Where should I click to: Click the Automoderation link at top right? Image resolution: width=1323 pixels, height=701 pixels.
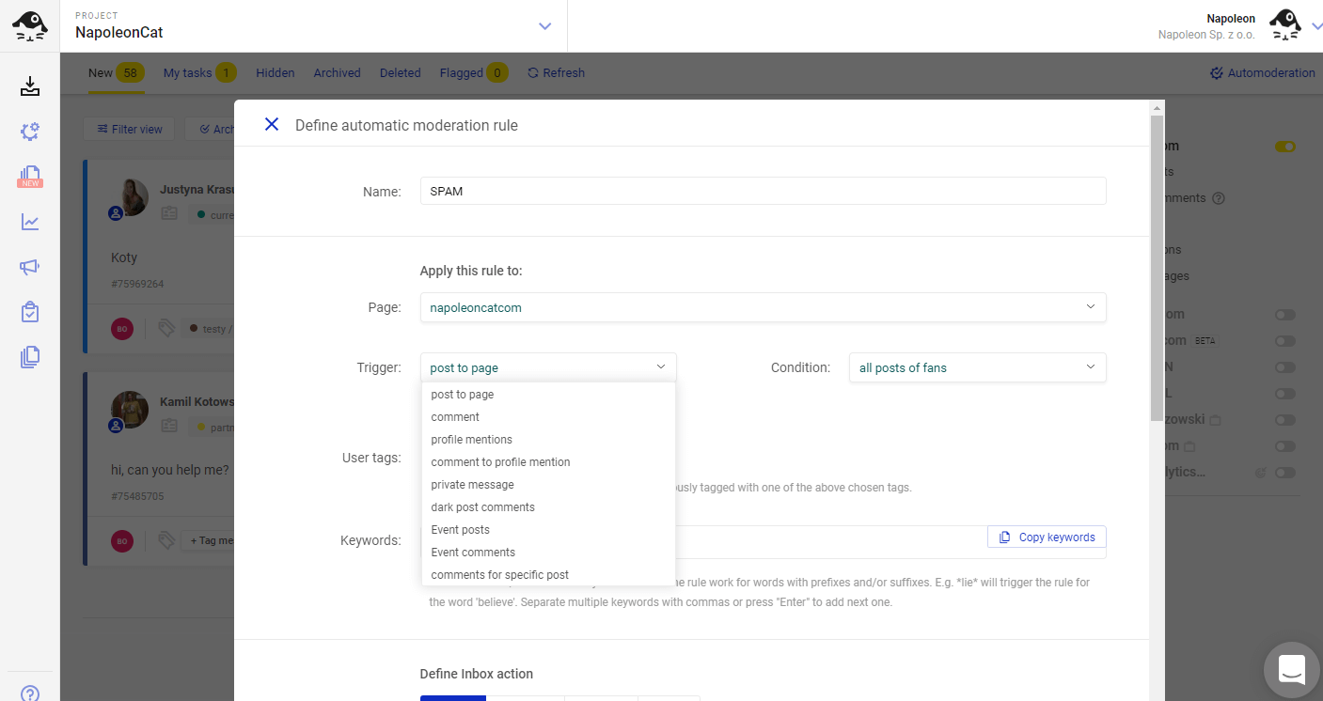[x=1262, y=72]
